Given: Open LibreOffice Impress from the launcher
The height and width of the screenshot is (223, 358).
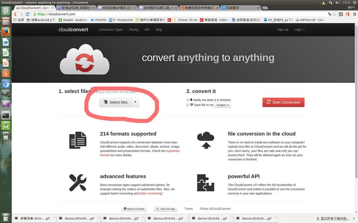Looking at the screenshot, I should click(6, 63).
